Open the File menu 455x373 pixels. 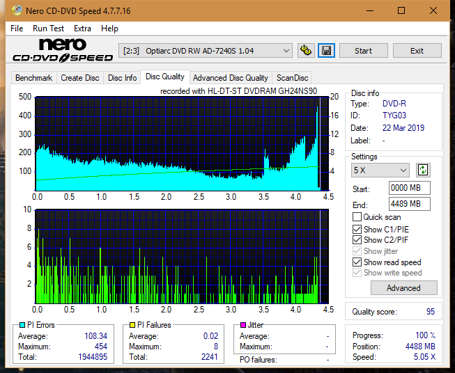[x=17, y=29]
